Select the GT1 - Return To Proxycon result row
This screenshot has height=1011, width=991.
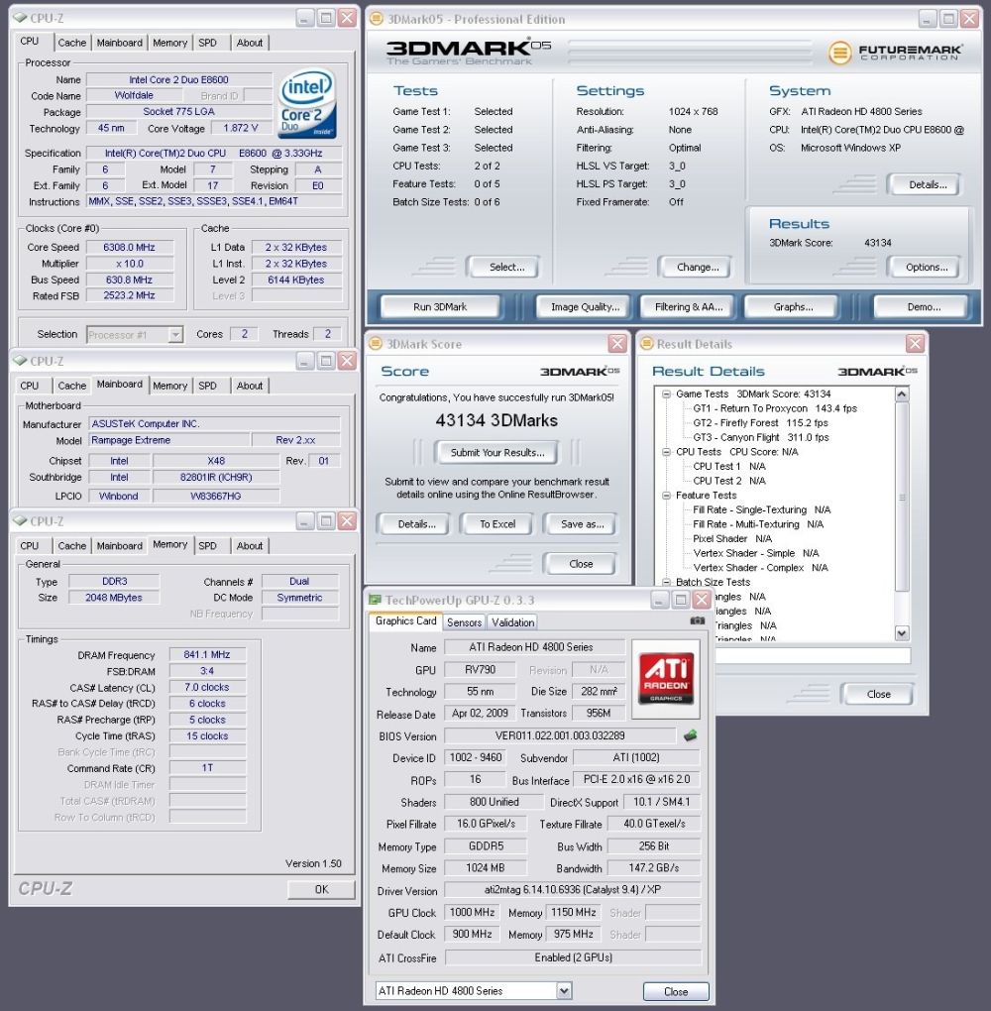[x=775, y=408]
